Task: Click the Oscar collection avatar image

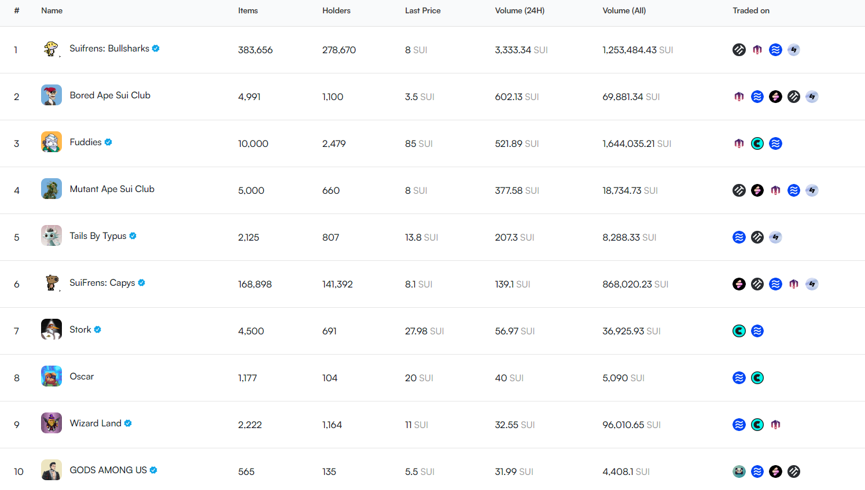Action: point(51,377)
